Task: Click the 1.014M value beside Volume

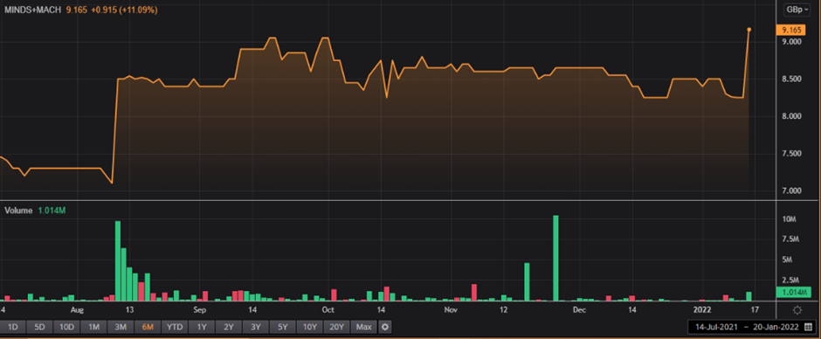Action: tap(52, 210)
